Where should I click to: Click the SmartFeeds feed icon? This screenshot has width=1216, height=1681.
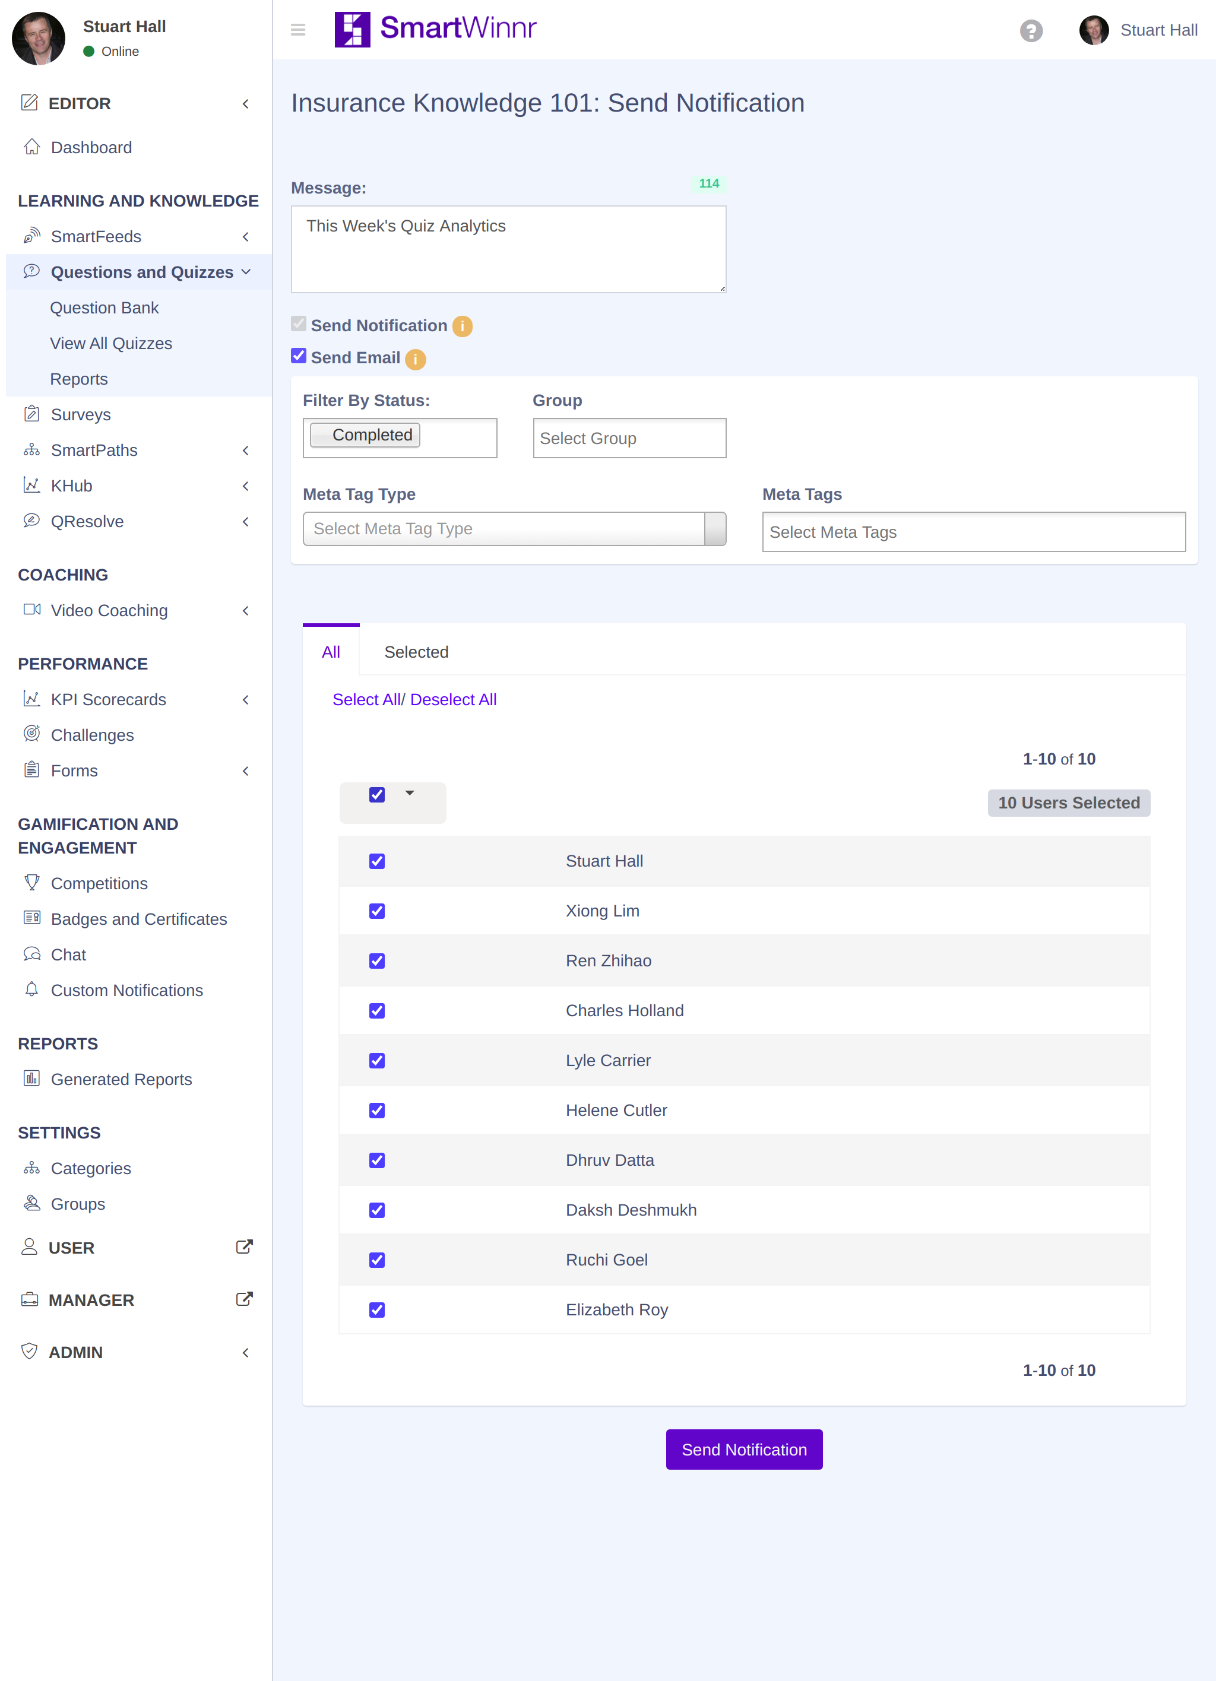[32, 236]
